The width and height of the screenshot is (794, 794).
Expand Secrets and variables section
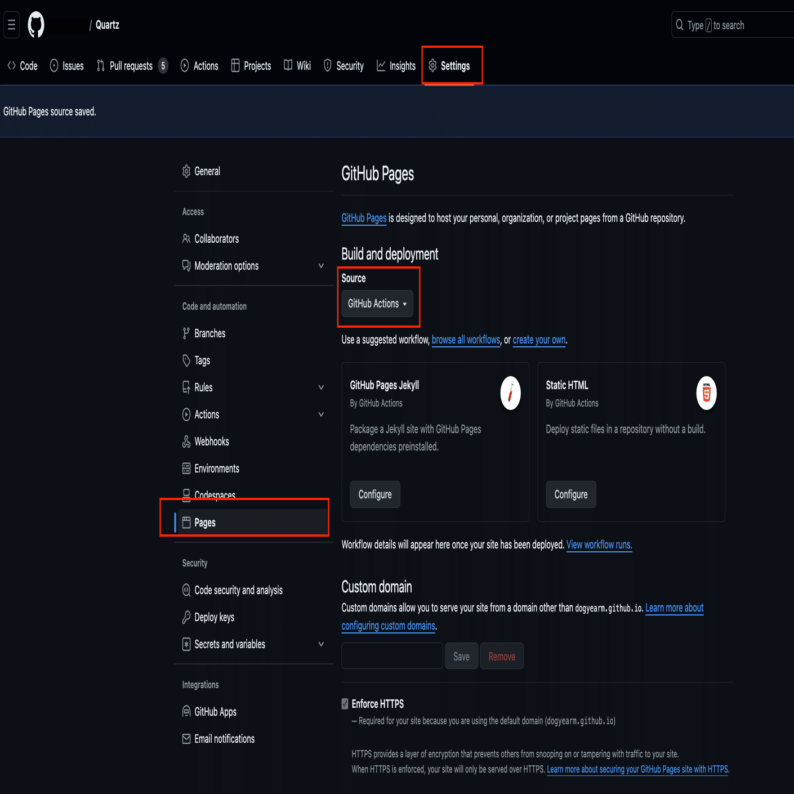click(321, 644)
